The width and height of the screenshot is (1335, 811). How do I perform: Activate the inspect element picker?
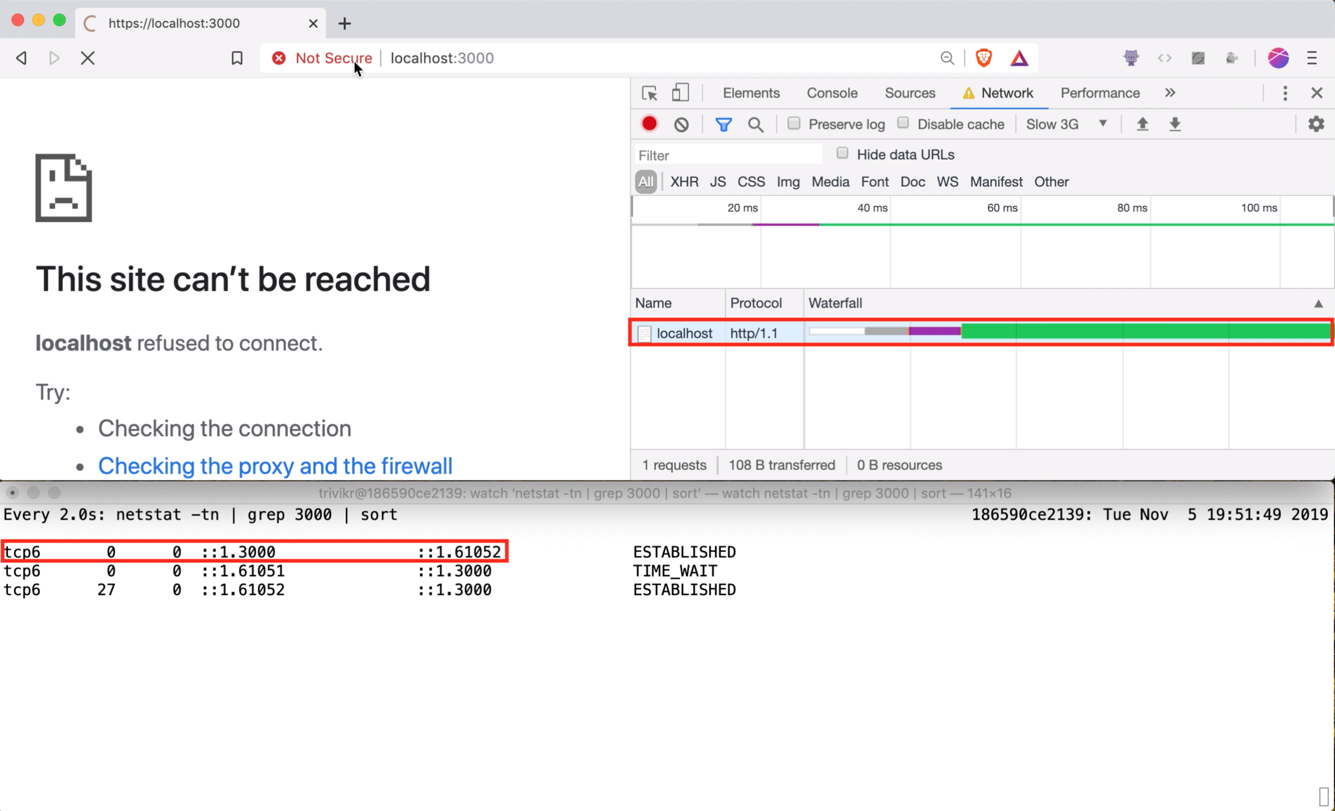(649, 93)
